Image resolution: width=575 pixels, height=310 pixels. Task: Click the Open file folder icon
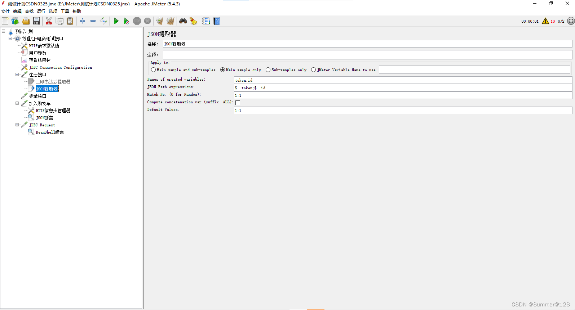coord(26,21)
